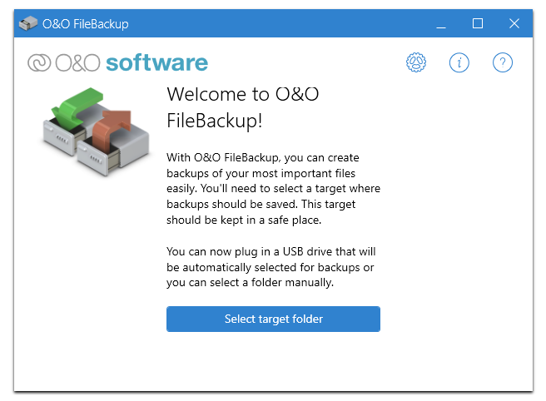Click the blank area below Select target folder
546x401 pixels.
pos(273,361)
